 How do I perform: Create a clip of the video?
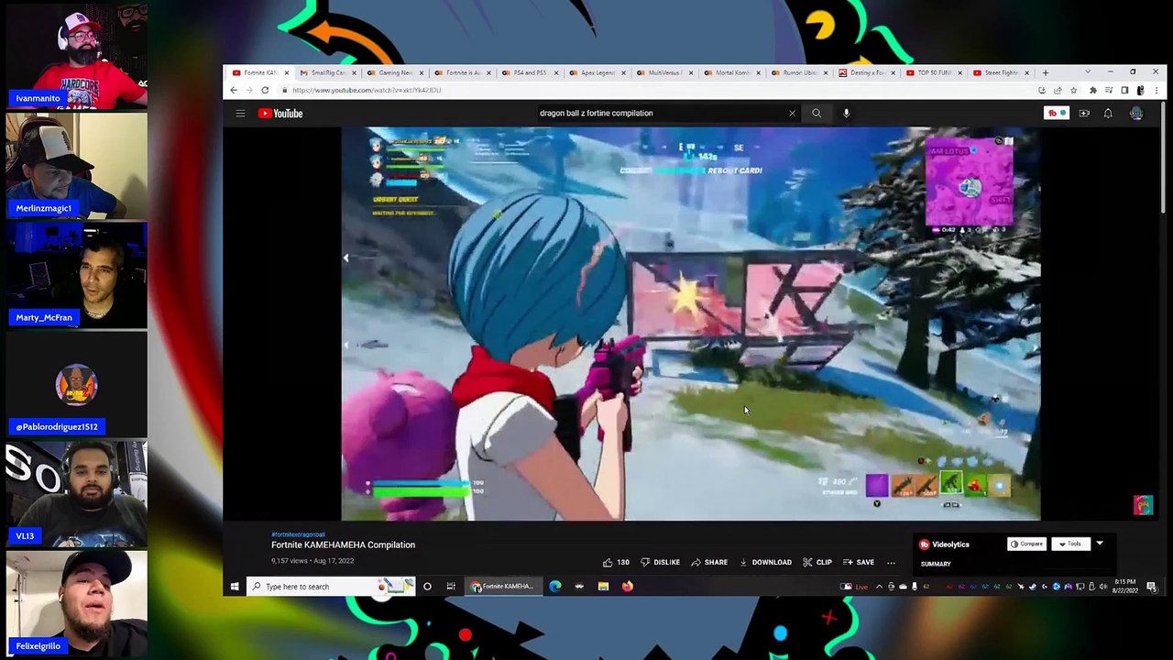[817, 562]
